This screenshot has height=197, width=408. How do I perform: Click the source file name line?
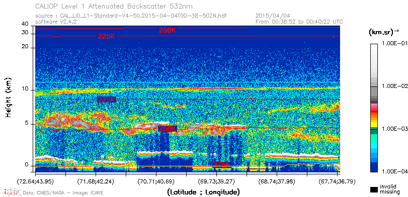coord(131,16)
